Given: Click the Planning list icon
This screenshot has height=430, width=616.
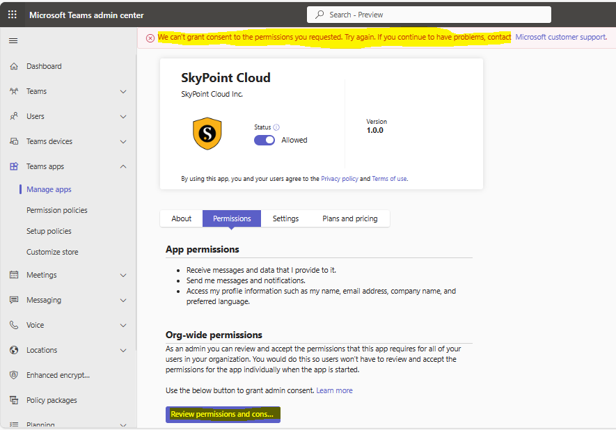Looking at the screenshot, I should (x=14, y=424).
